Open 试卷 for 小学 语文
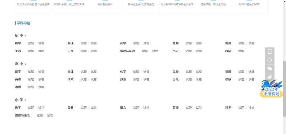The width and height of the screenshot is (286, 134). 146,108
